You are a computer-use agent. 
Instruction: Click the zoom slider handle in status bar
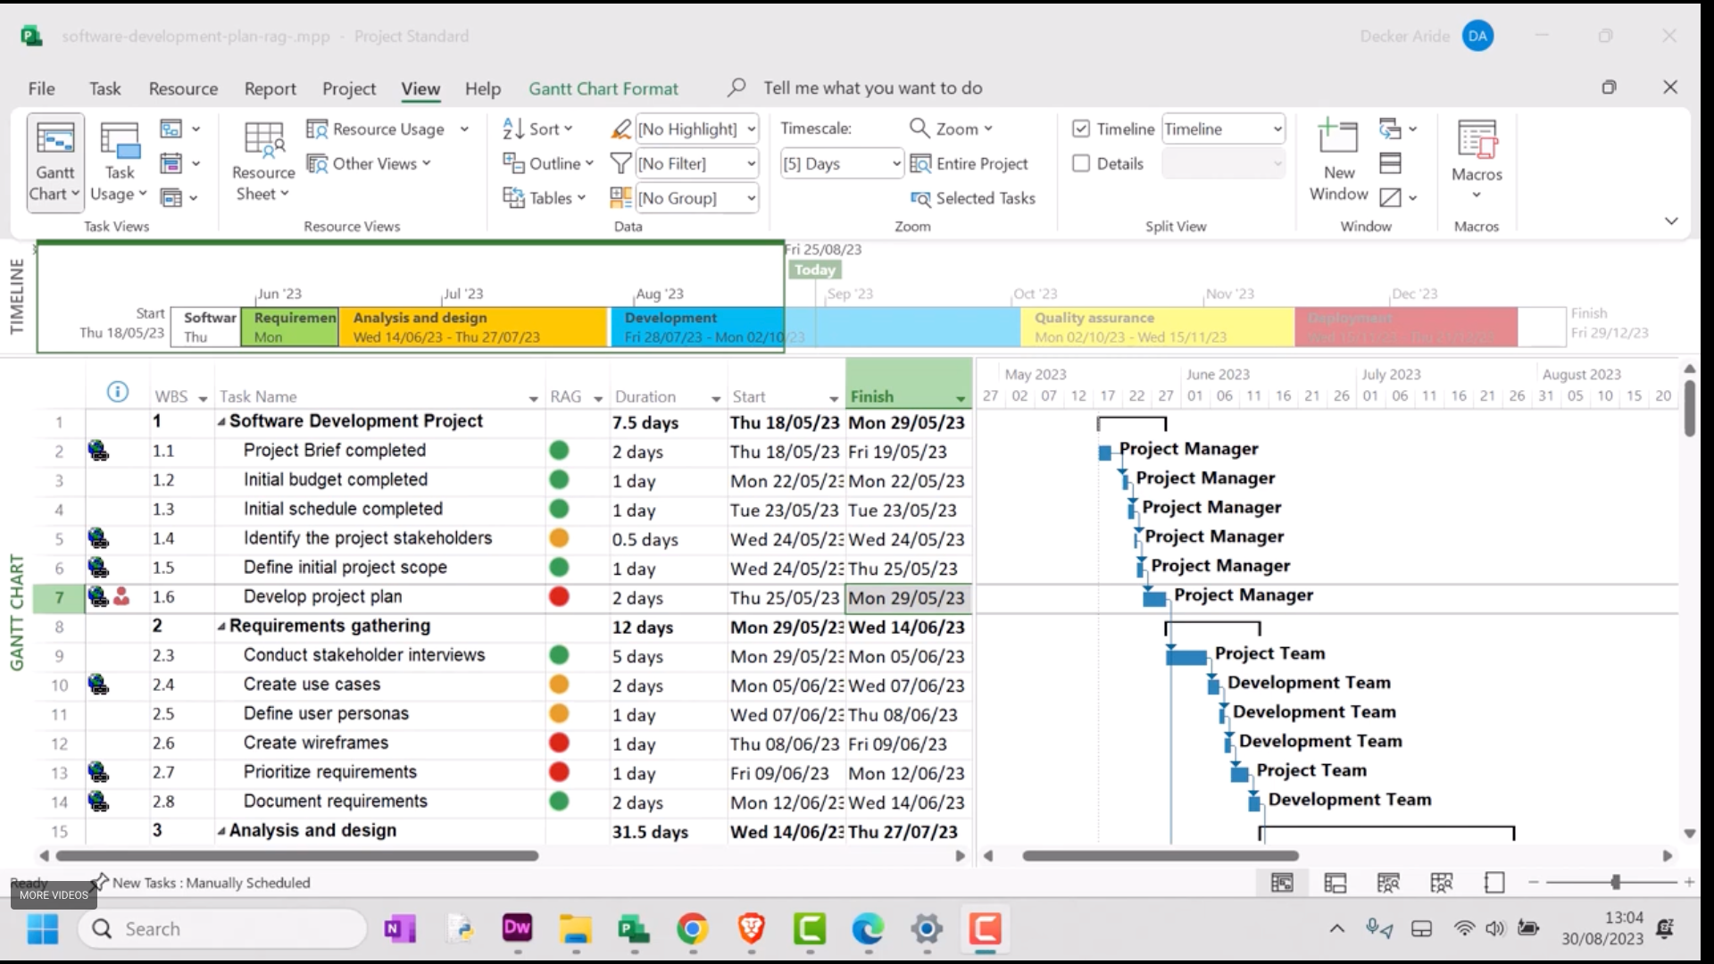[x=1615, y=882]
